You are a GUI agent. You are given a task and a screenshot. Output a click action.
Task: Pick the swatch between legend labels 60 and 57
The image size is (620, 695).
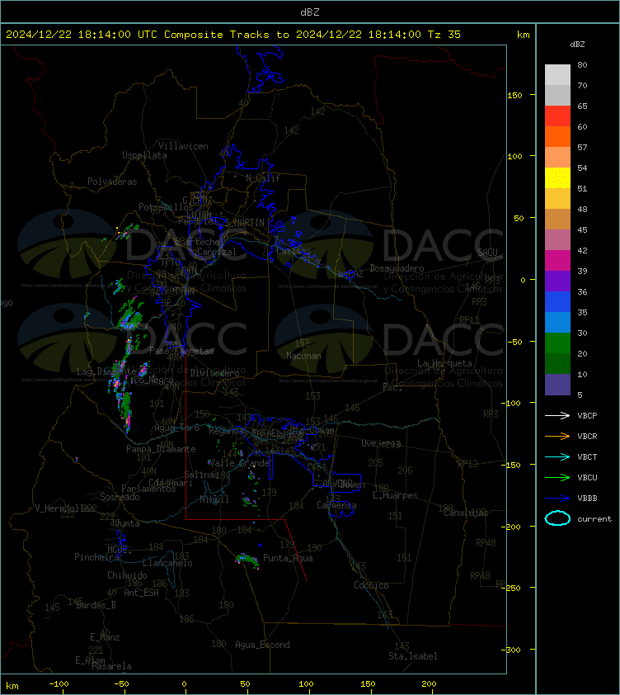pyautogui.click(x=557, y=136)
